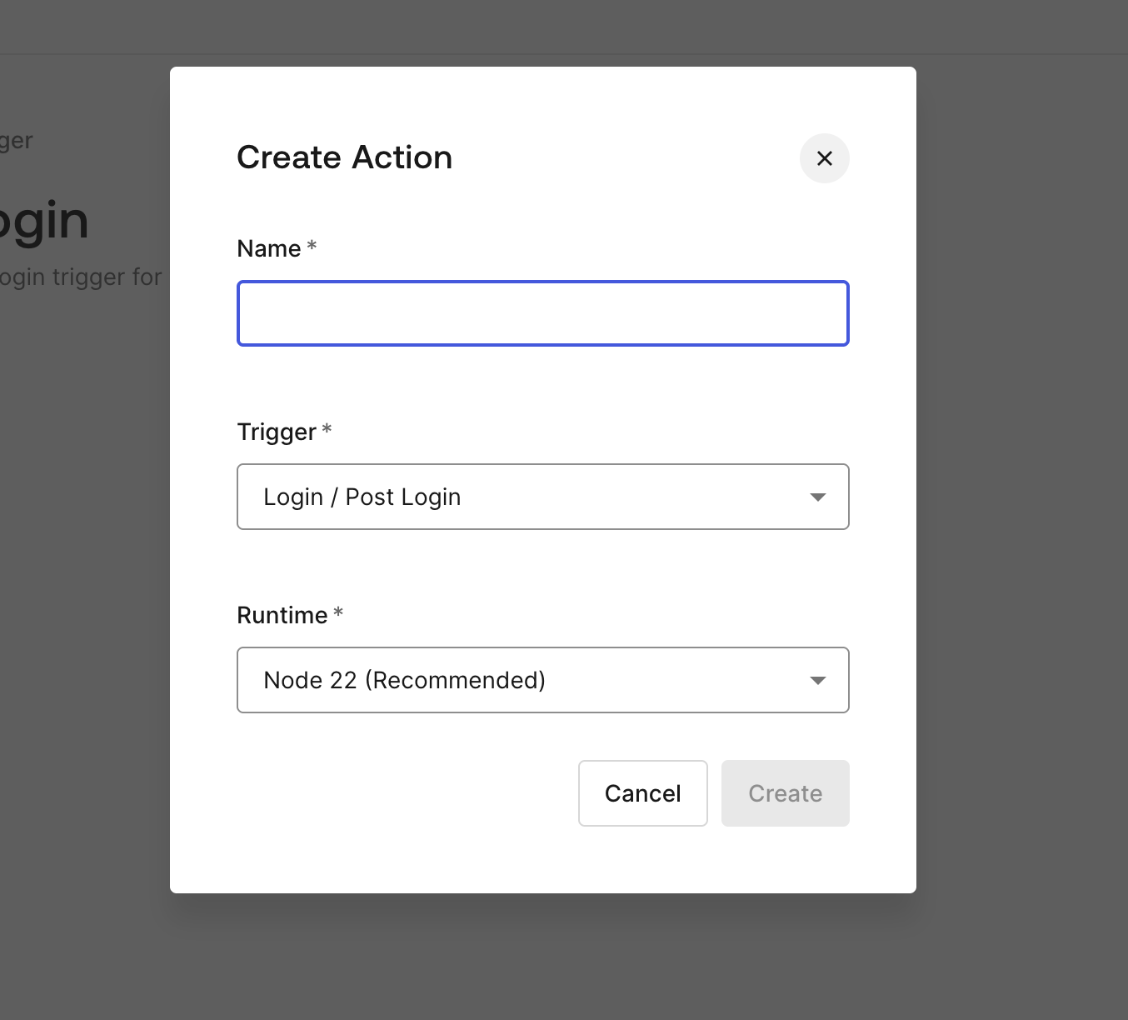Expand the Login / Post Login trigger list

[x=542, y=497]
